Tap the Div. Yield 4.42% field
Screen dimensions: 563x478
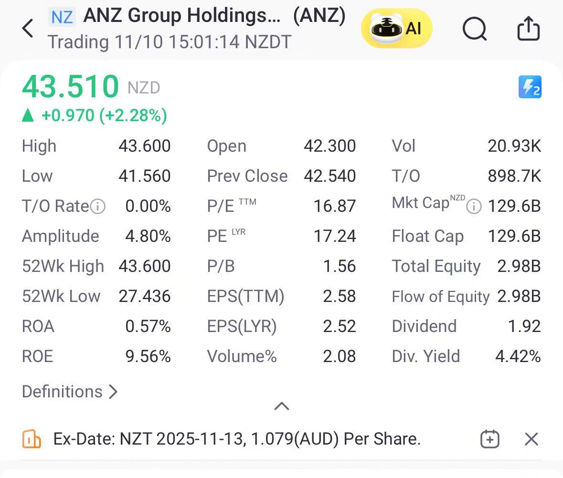(466, 356)
